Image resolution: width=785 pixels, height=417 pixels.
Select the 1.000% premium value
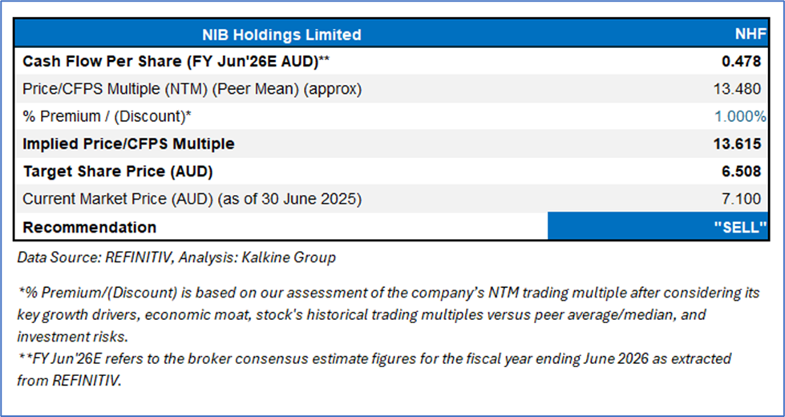pos(739,116)
